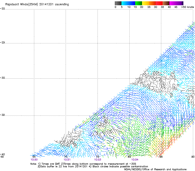This screenshot has height=171, width=195.
Task: Click the longitude label 60
Action: [2, 157]
